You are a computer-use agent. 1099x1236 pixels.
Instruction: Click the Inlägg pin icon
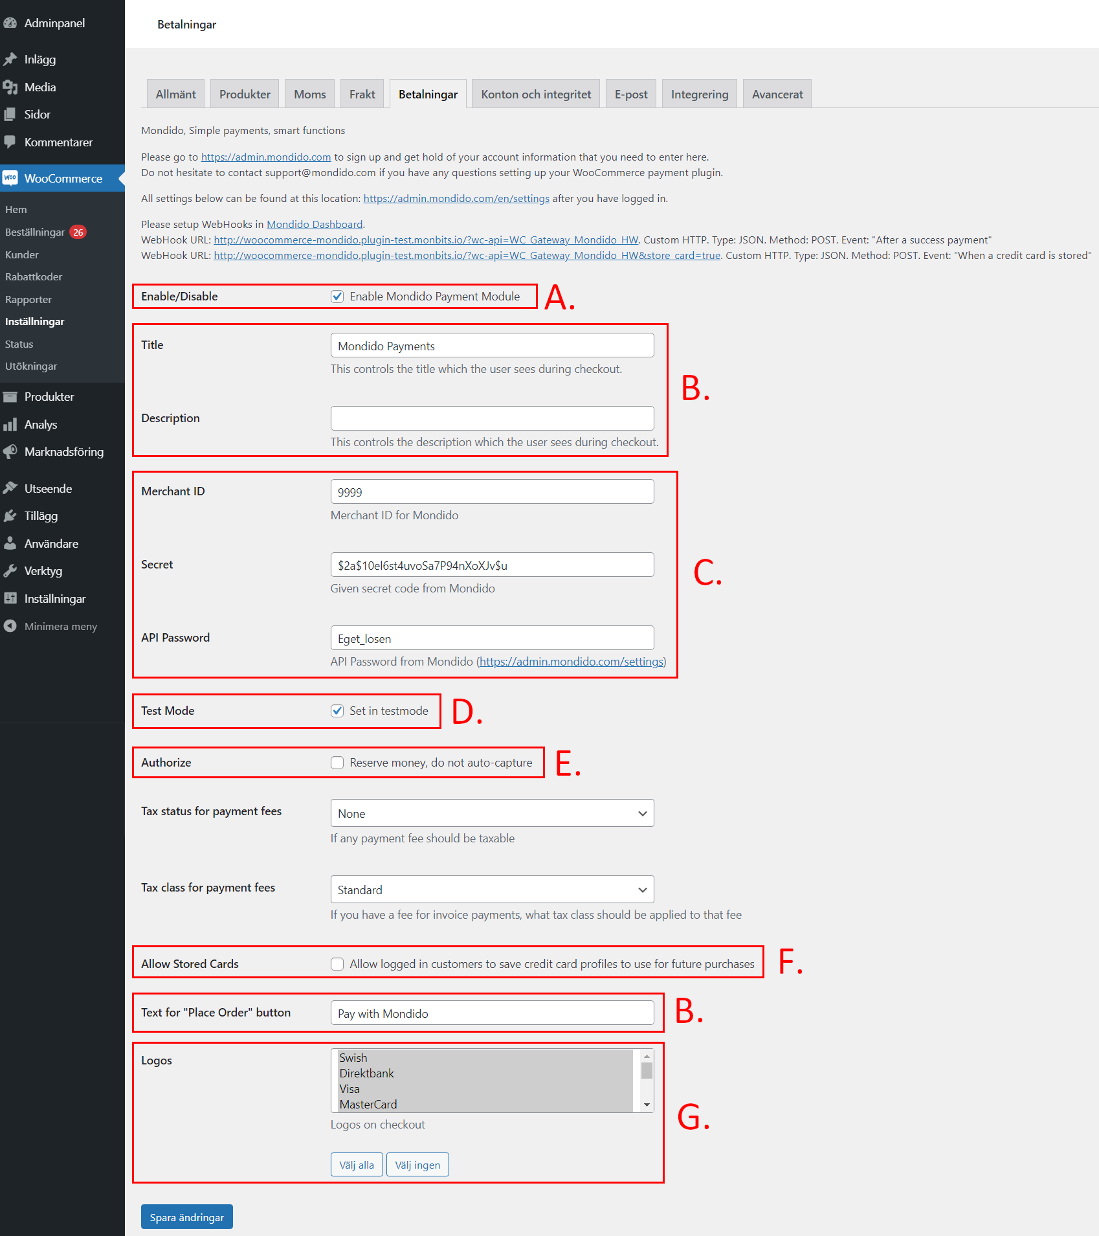click(10, 60)
